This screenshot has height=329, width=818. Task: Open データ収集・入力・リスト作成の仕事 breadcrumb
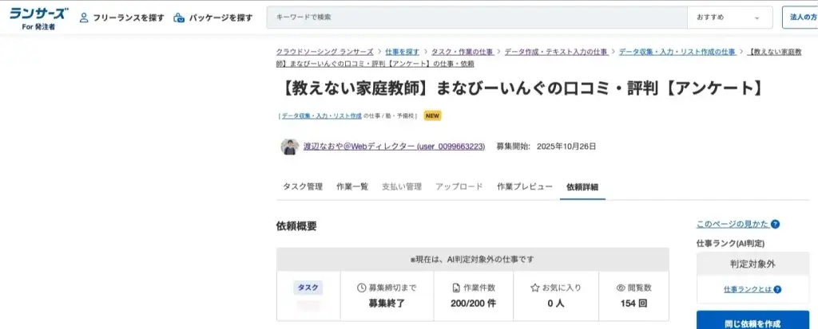pyautogui.click(x=677, y=52)
